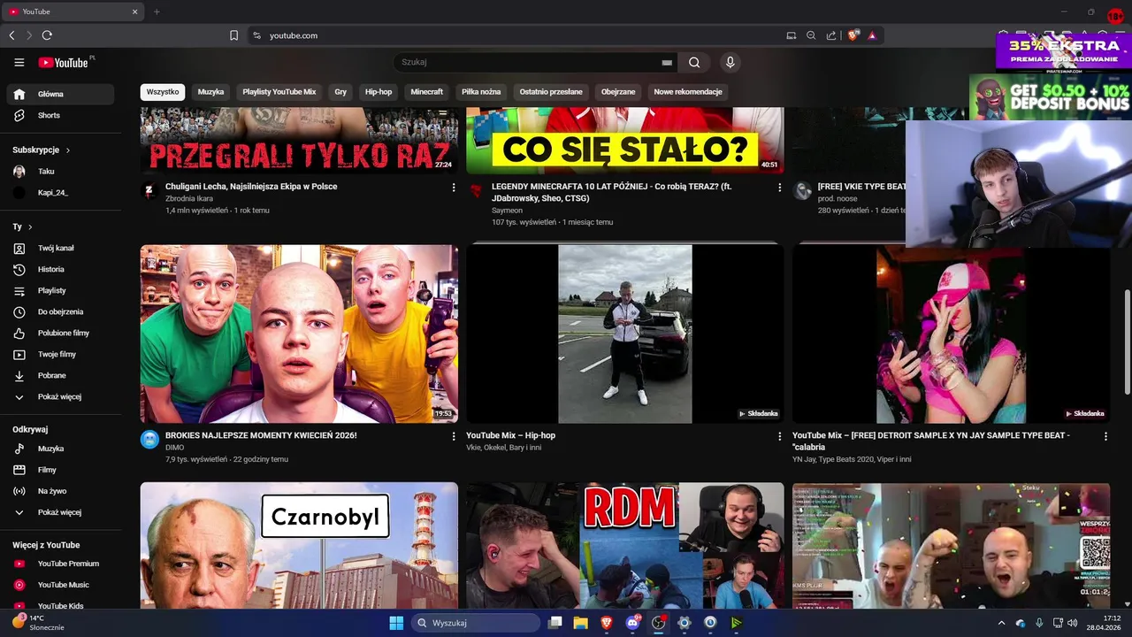Select the Wszystko filter chip
The width and height of the screenshot is (1132, 637).
163,92
